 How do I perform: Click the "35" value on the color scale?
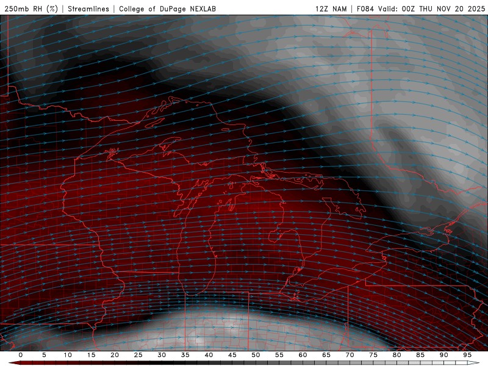pyautogui.click(x=185, y=355)
